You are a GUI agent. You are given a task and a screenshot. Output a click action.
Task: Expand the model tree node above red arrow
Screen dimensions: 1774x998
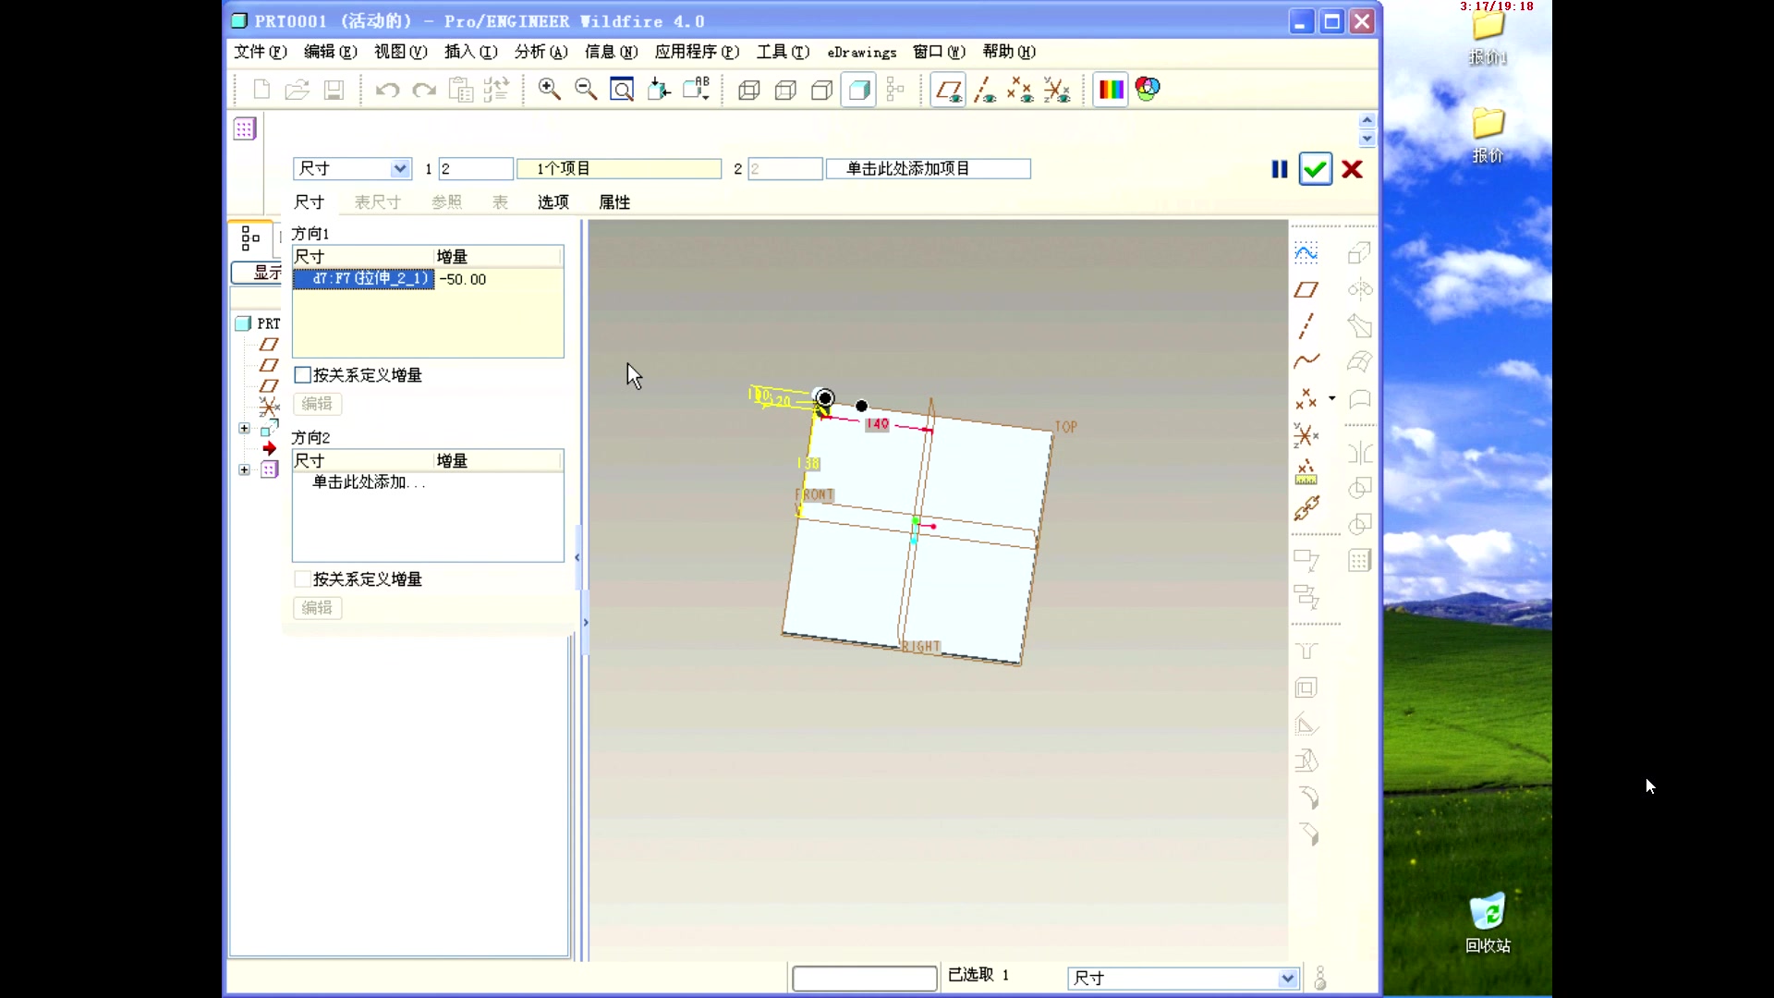pos(244,429)
